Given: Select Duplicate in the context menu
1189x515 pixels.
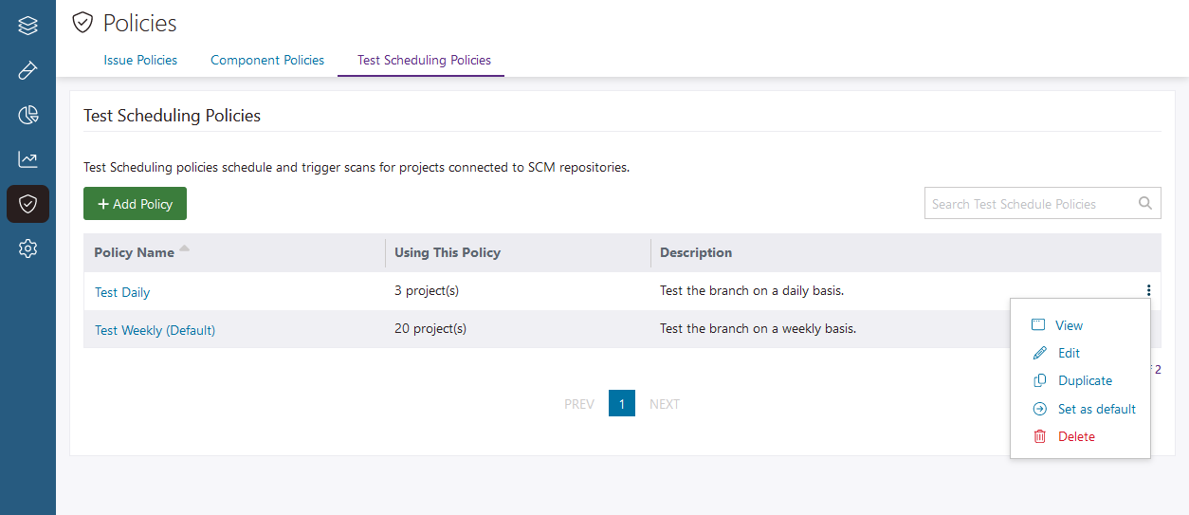Looking at the screenshot, I should tap(1085, 380).
